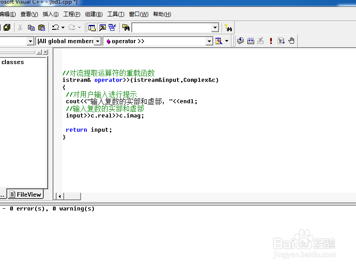Click the input>>c.real>>c.imag; line

(105, 116)
